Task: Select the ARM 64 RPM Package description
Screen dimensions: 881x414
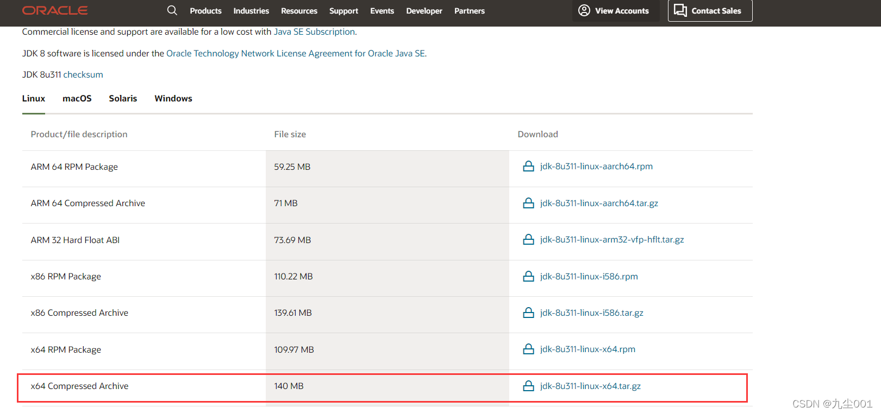Action: 74,167
